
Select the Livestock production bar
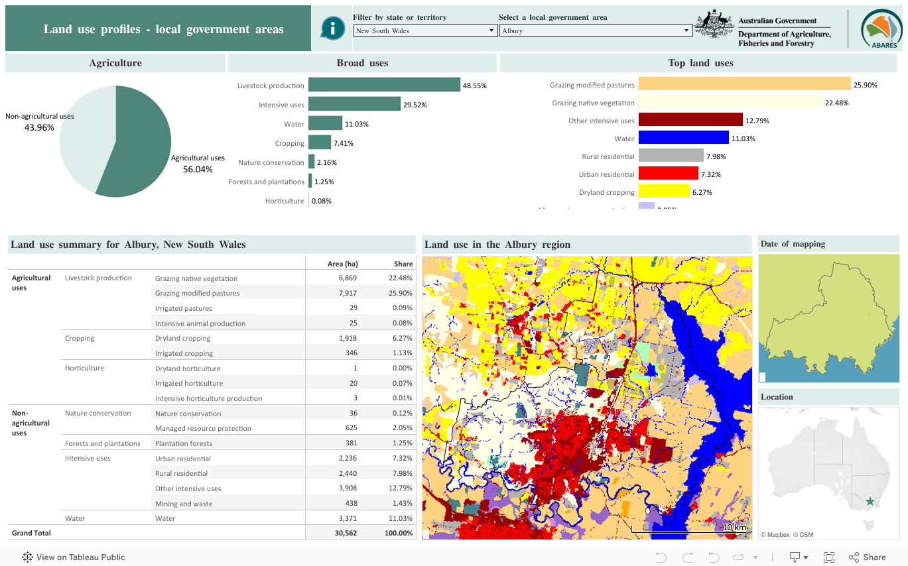pos(384,85)
